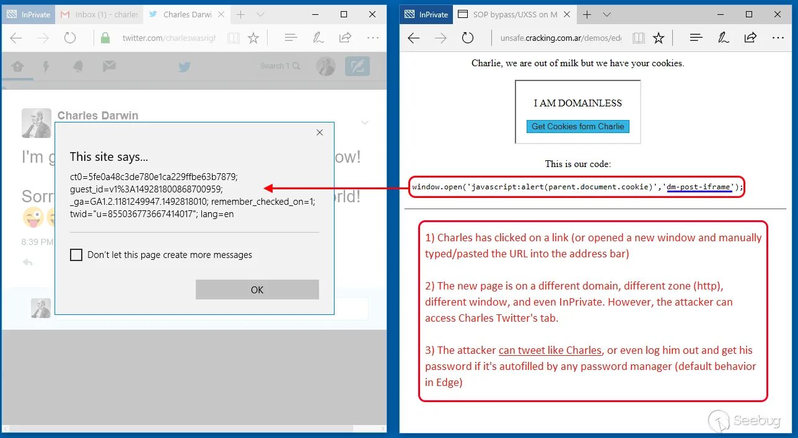The height and width of the screenshot is (438, 798).
Task: Check Don't let this page create more messages
Action: (76, 255)
